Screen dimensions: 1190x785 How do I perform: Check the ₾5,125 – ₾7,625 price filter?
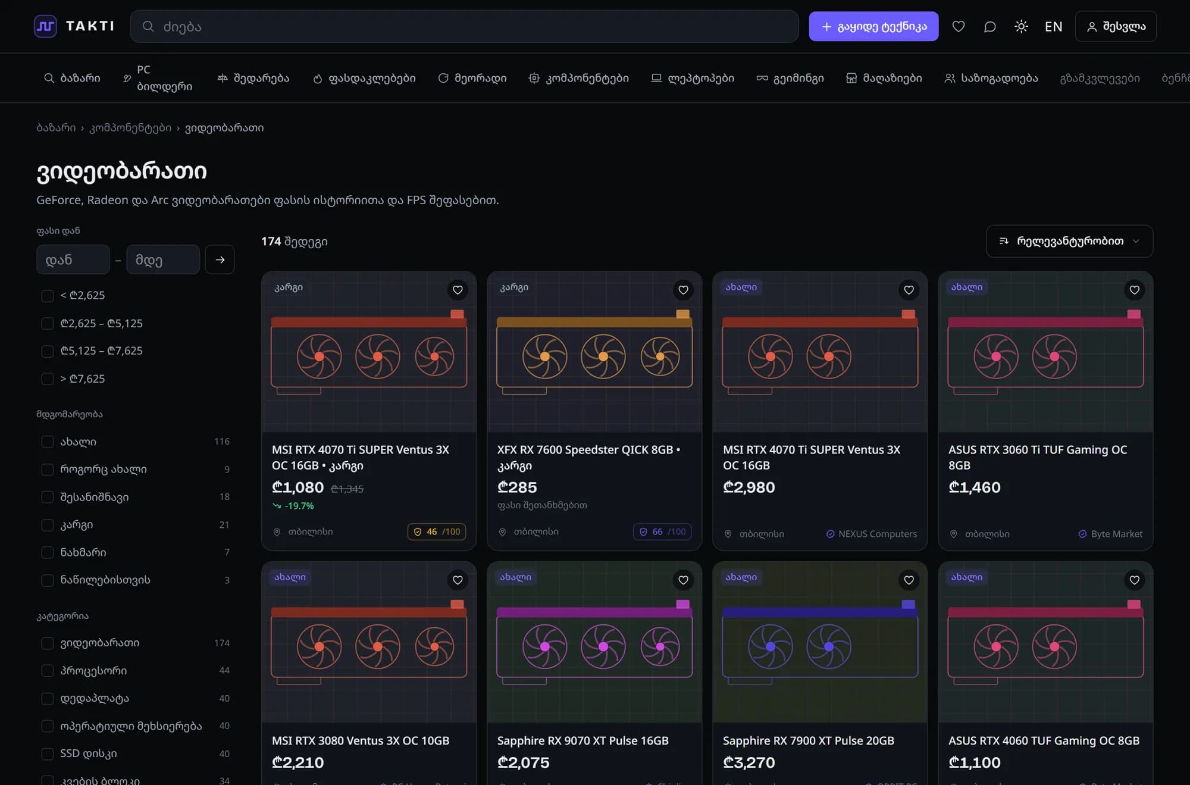(x=48, y=351)
